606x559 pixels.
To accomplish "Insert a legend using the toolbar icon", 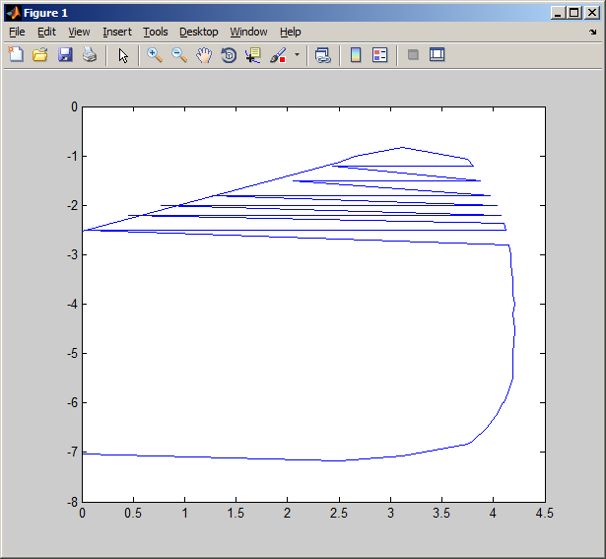I will point(380,55).
